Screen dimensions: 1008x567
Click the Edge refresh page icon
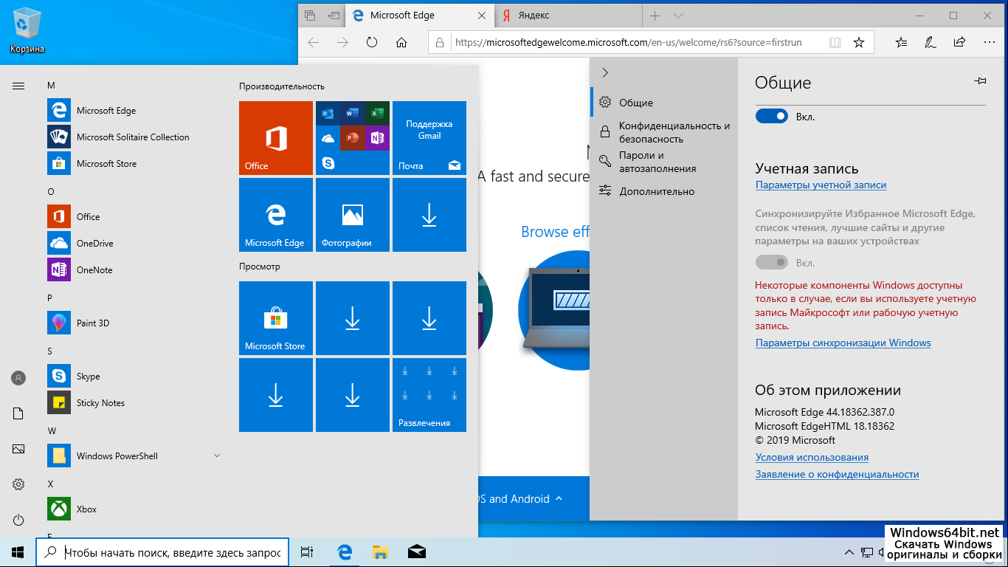click(x=372, y=43)
